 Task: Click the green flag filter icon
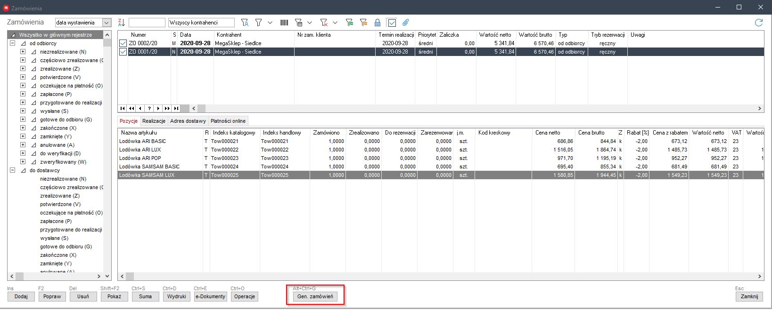pos(349,23)
